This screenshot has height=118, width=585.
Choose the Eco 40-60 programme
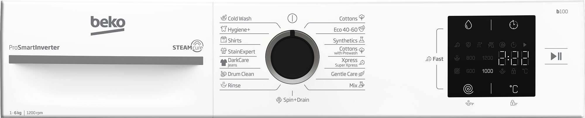pyautogui.click(x=349, y=29)
